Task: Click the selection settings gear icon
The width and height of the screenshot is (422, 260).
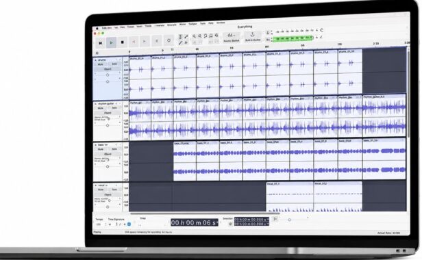Action: coord(230,224)
